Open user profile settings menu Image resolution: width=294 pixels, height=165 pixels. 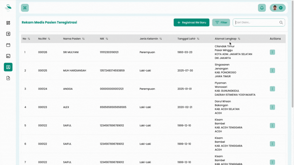click(x=278, y=8)
